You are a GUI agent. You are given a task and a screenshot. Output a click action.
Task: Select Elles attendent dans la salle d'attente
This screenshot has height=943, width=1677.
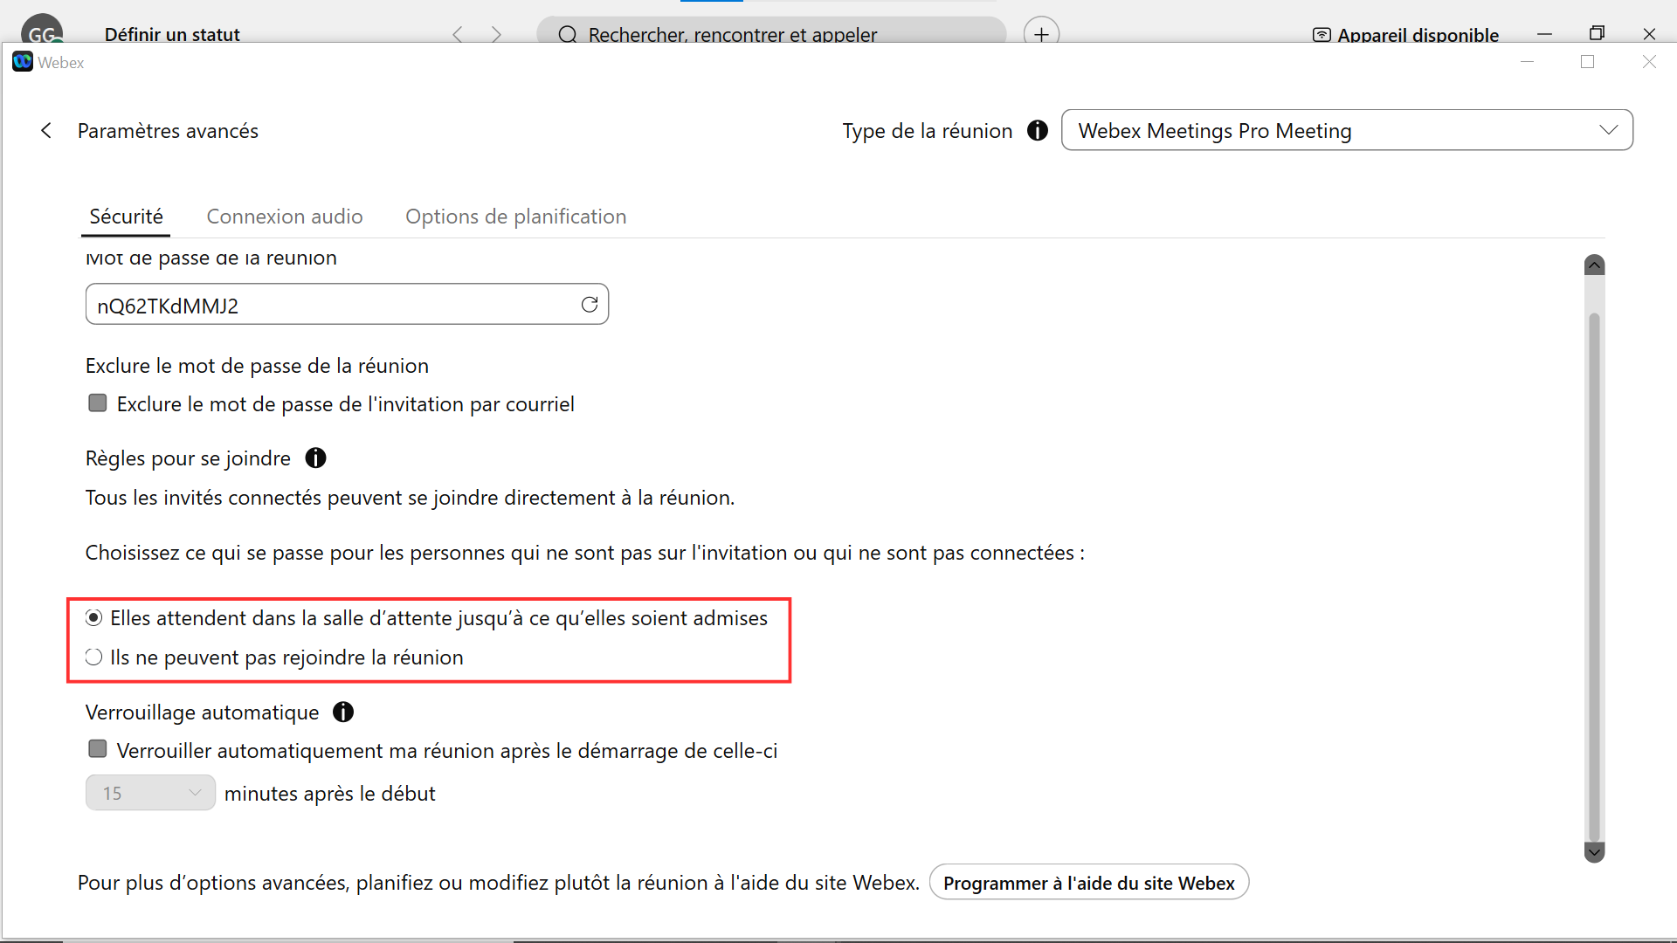[x=93, y=618]
